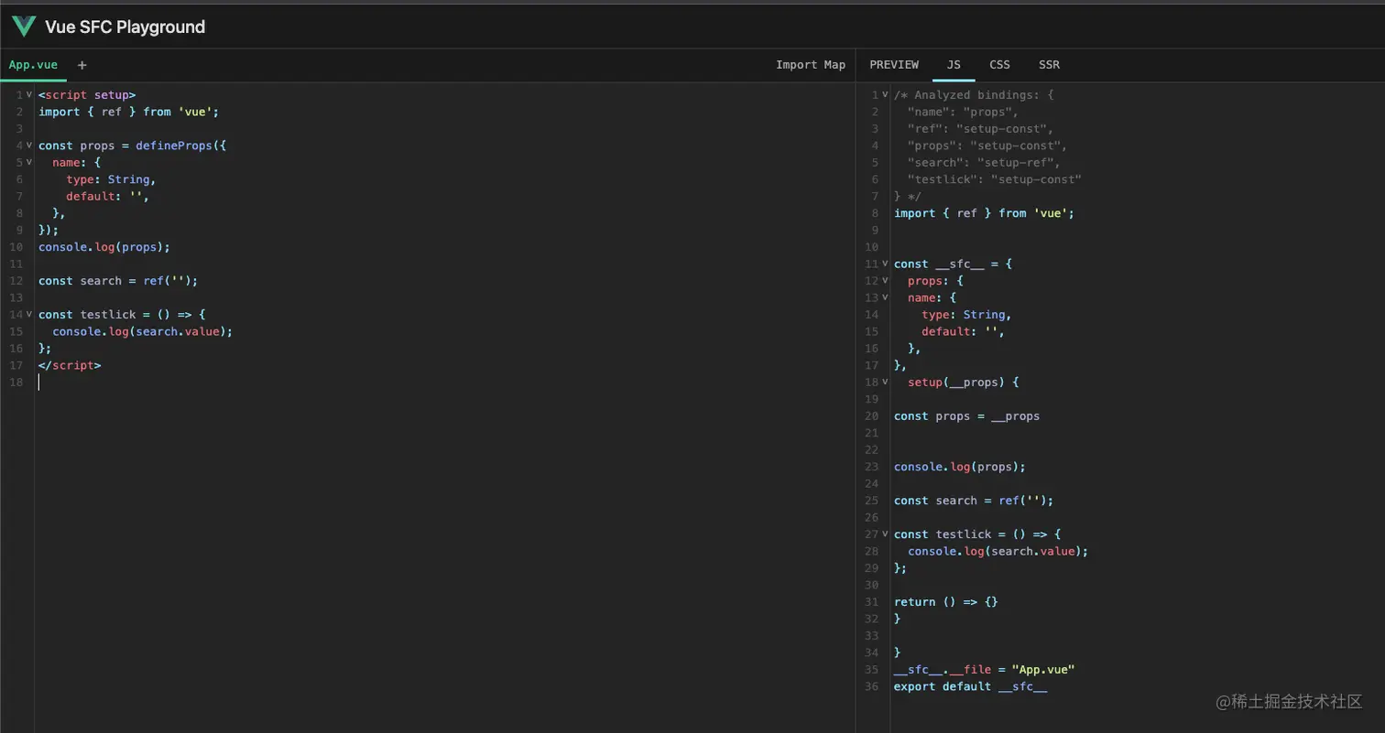1385x733 pixels.
Task: Click "type: String," in the App.vue source editor
Action: point(111,179)
